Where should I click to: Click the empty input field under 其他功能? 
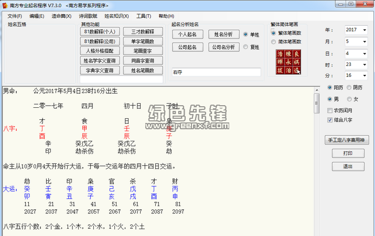[122, 80]
